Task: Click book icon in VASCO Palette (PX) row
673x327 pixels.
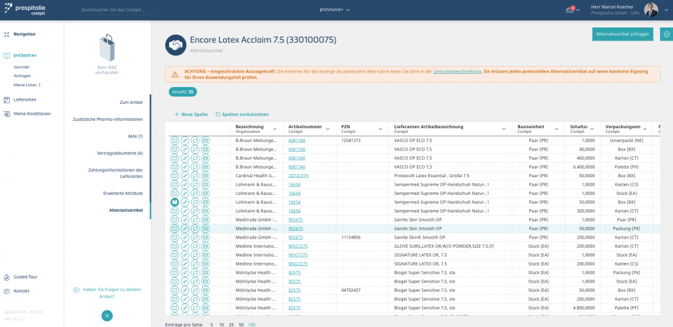Action: [x=174, y=167]
